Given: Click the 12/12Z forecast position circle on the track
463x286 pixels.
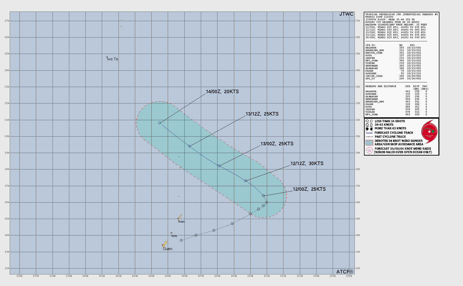Looking at the screenshot, I should pyautogui.click(x=245, y=181).
